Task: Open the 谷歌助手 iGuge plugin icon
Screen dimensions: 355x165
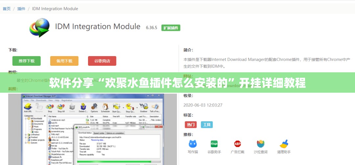Action: pyautogui.click(x=214, y=144)
